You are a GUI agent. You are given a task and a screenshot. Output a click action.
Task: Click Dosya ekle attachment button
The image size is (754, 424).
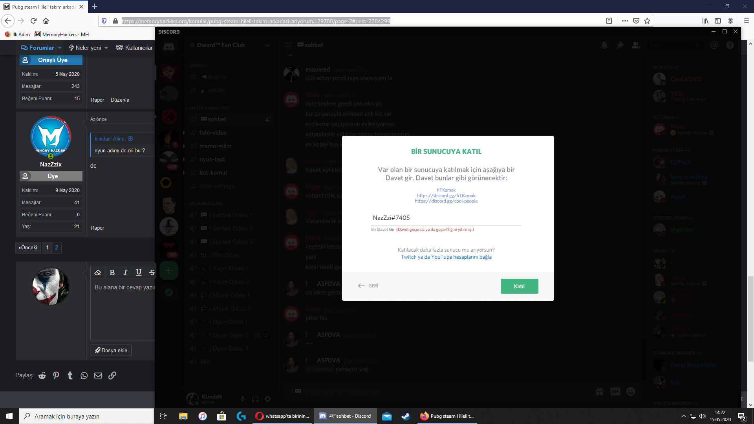(111, 350)
